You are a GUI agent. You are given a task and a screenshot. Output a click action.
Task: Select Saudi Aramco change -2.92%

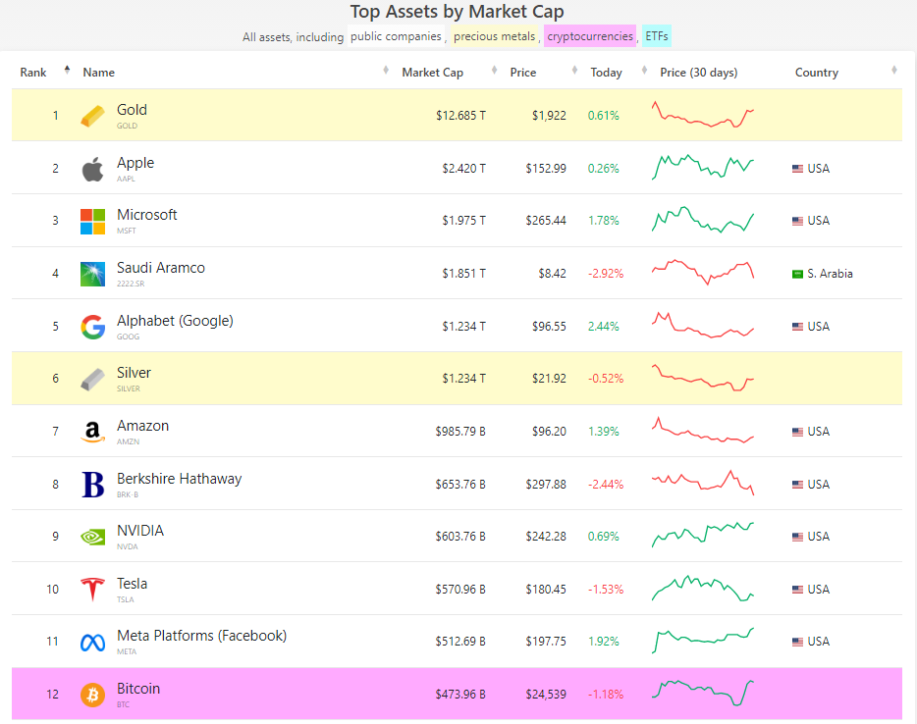pos(606,274)
